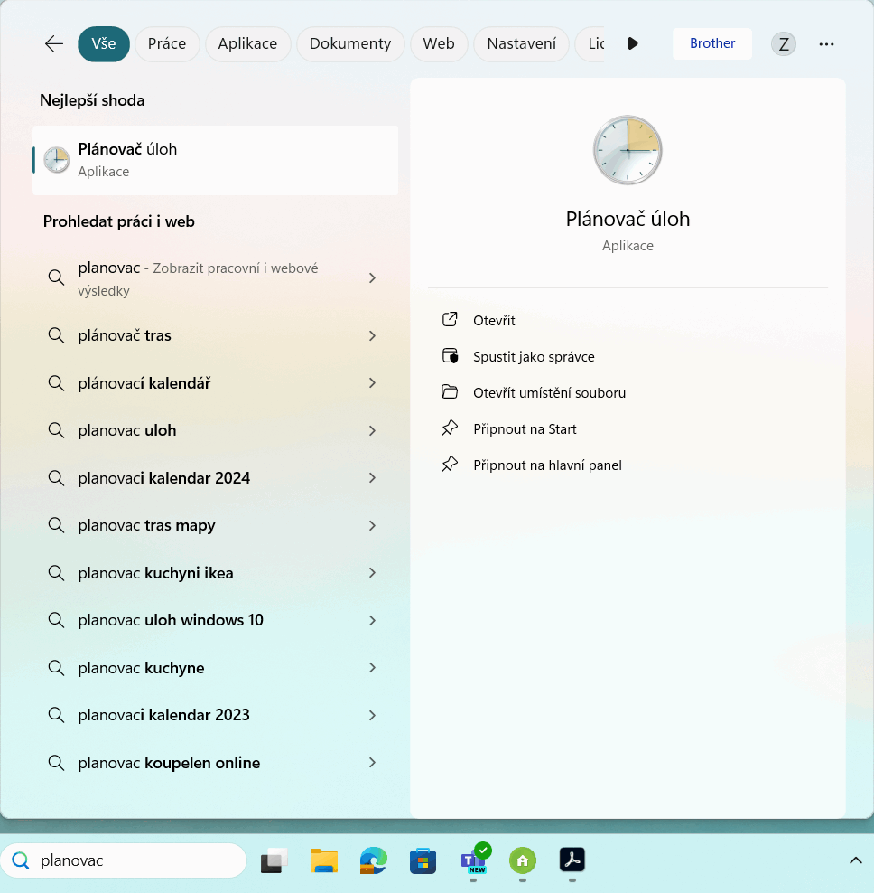Click the Brother button
The height and width of the screenshot is (893, 874).
point(711,43)
